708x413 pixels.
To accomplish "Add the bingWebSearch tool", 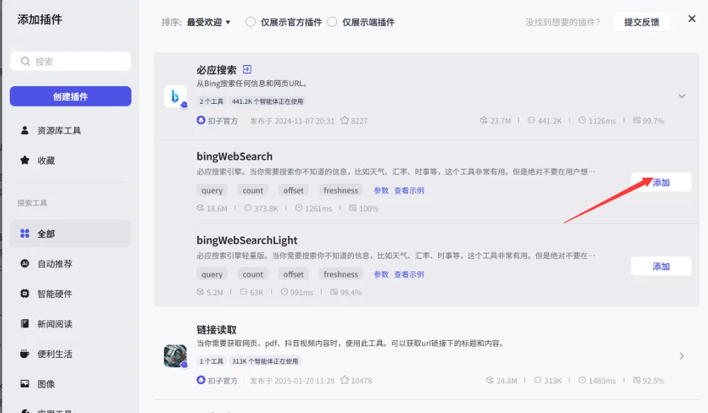I will (661, 182).
